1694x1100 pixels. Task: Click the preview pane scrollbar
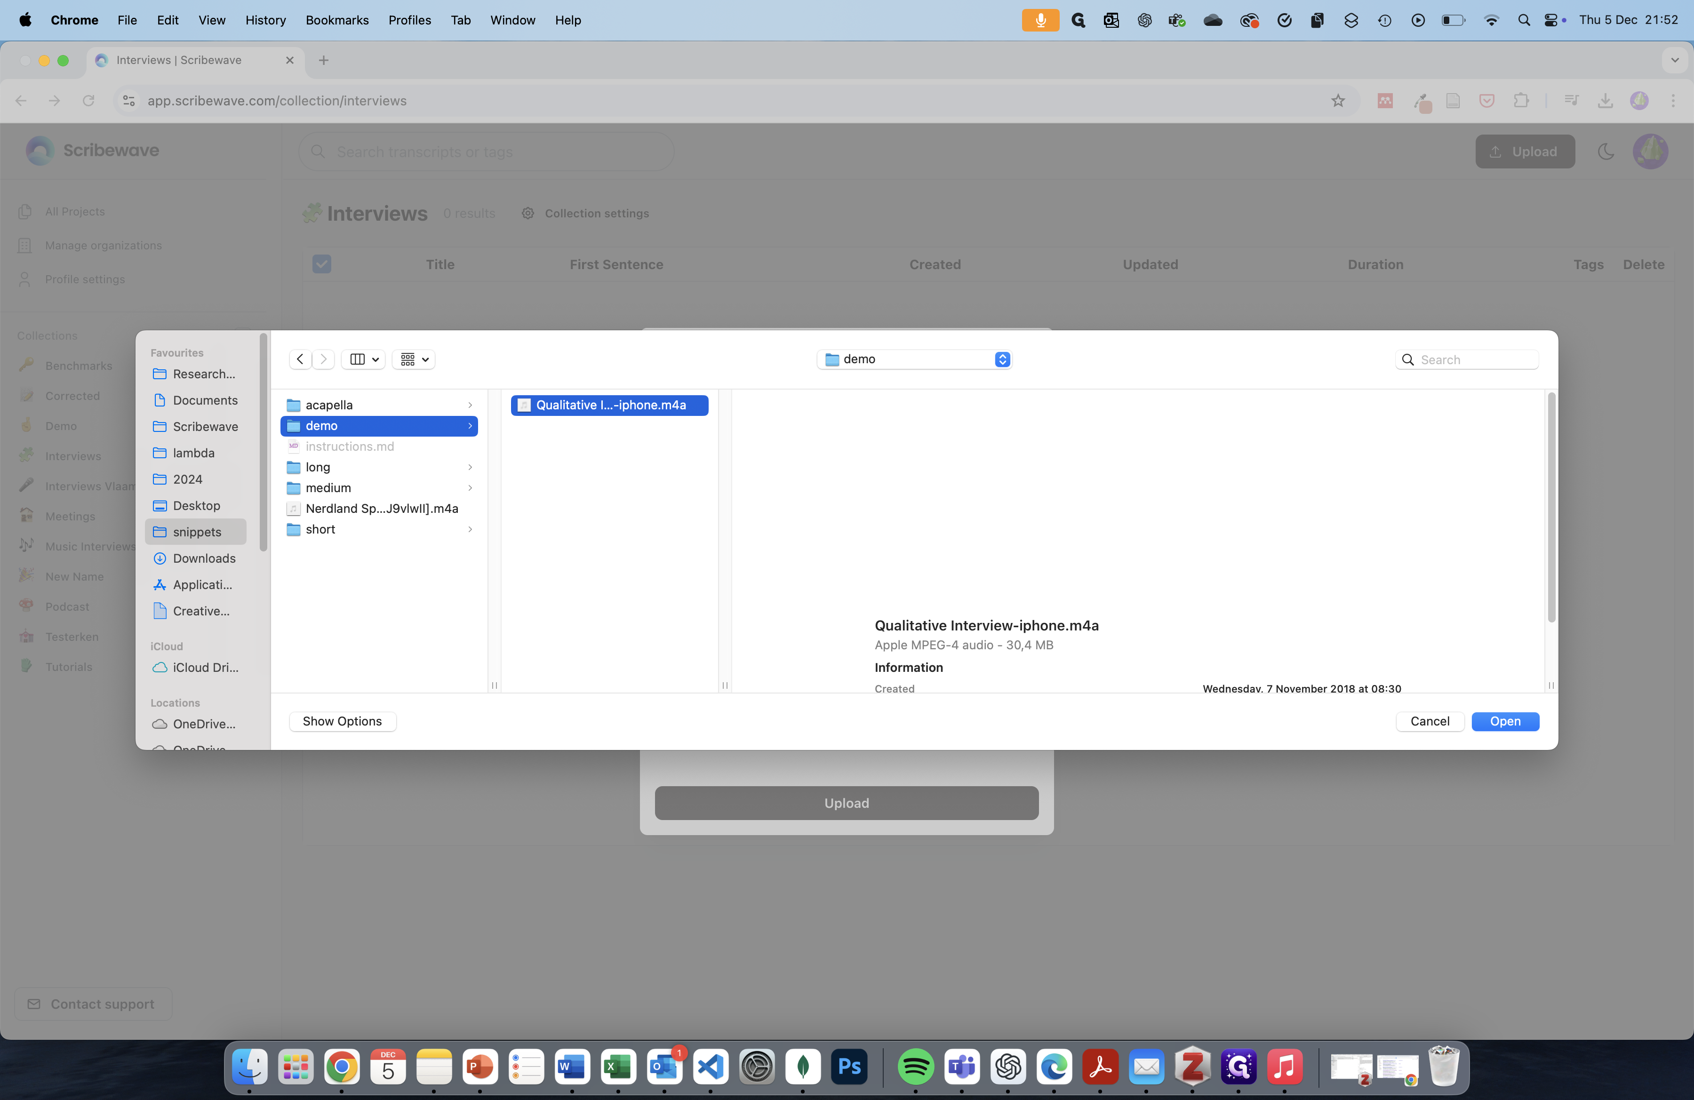coord(1551,508)
